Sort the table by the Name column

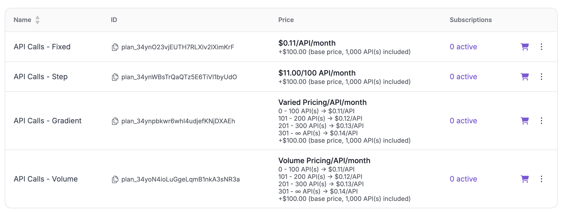38,20
